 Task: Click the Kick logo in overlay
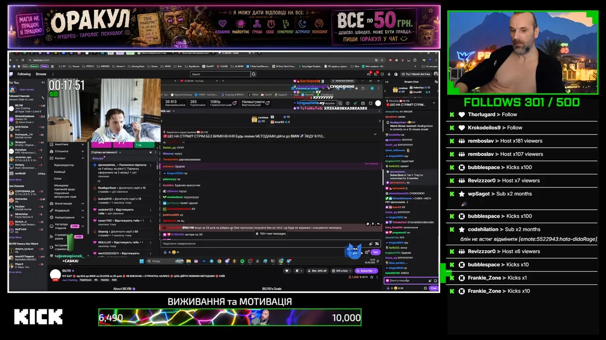(38, 317)
